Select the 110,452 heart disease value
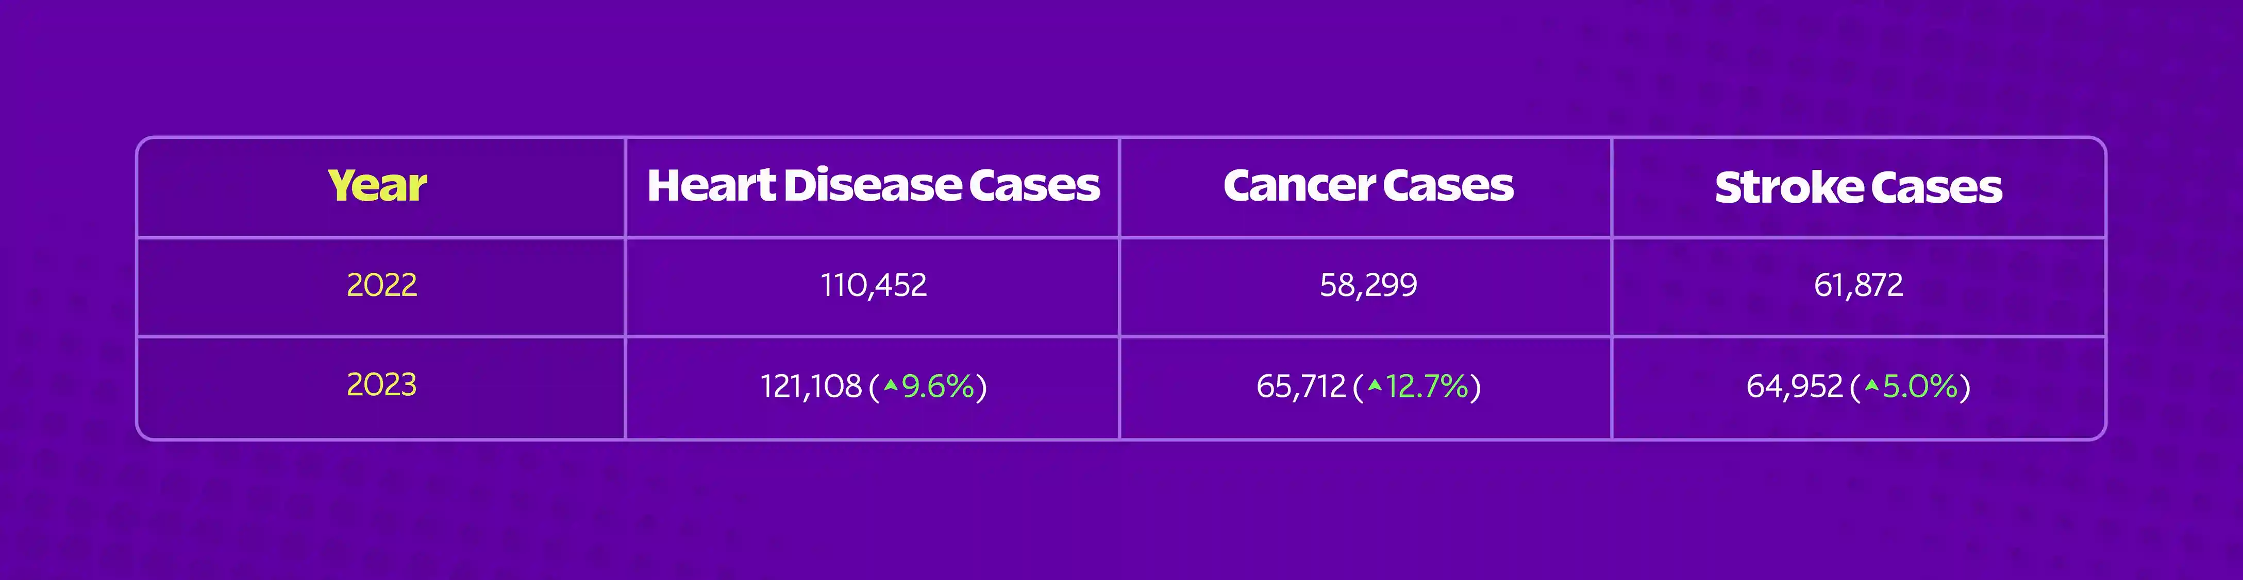Image resolution: width=2243 pixels, height=580 pixels. 874,285
